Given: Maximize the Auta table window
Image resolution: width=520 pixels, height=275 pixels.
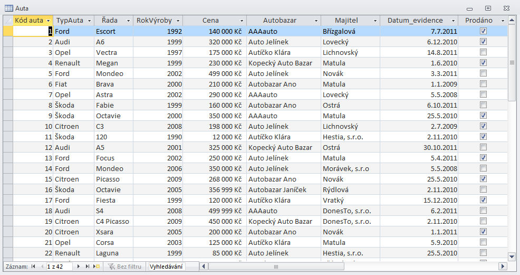Looking at the screenshot, I should pyautogui.click(x=488, y=8).
